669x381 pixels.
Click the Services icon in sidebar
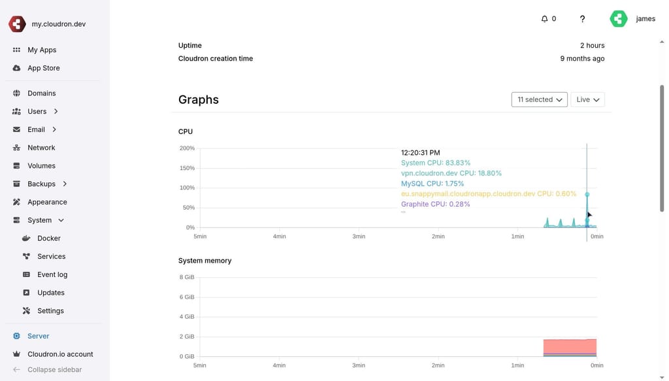coord(26,256)
